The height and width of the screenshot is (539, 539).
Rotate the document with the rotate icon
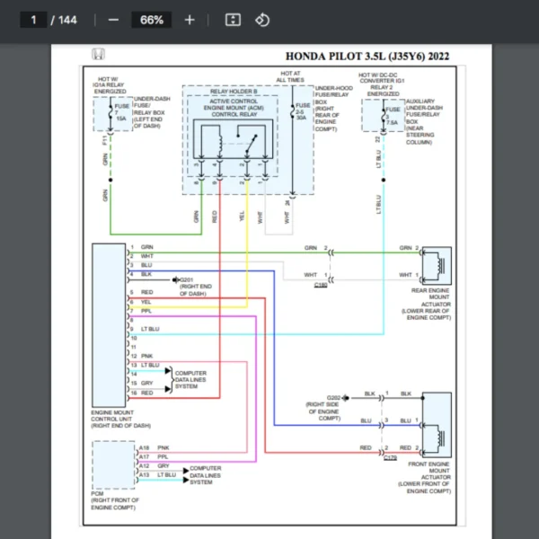[261, 20]
